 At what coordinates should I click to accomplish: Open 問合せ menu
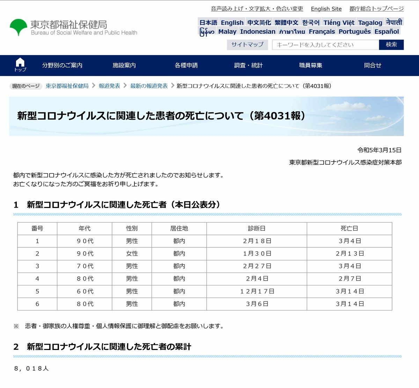(x=373, y=65)
